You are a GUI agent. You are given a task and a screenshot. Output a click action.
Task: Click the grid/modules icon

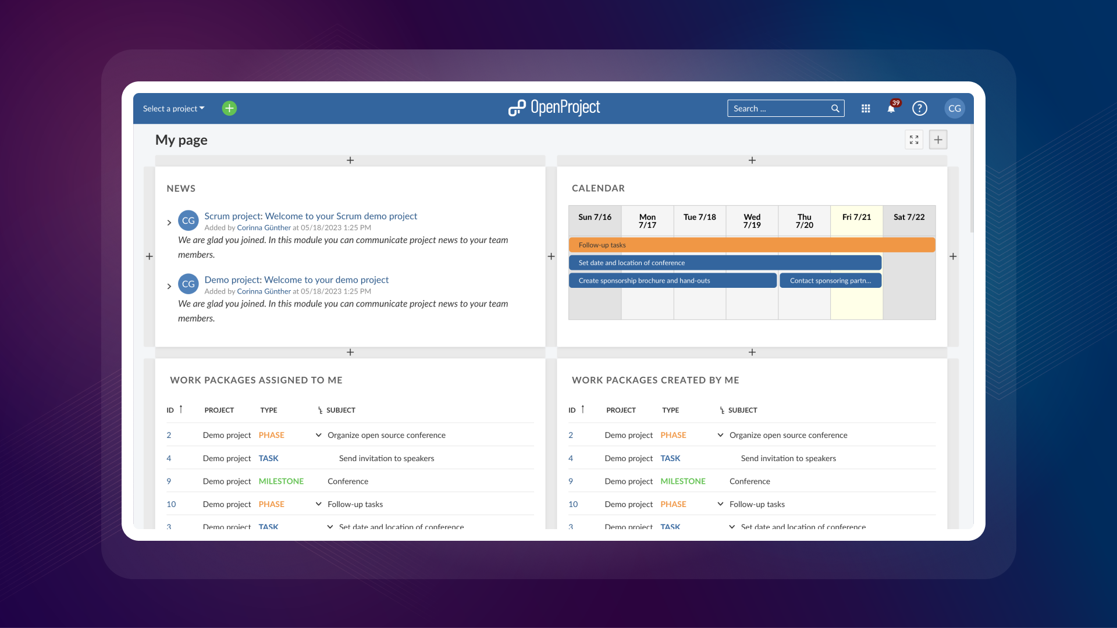point(865,108)
